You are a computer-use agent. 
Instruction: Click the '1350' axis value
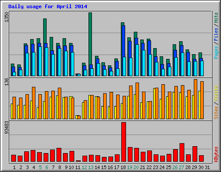click(6, 17)
